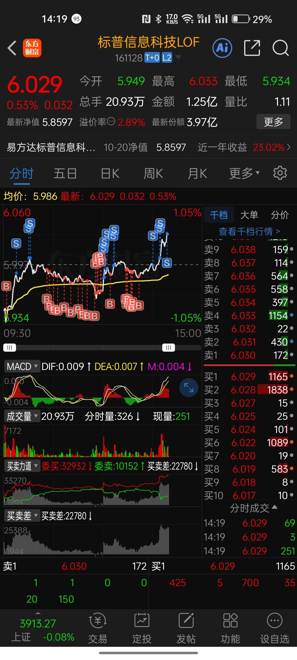Switch to the 五日 tab
297x660 pixels.
pos(65,174)
